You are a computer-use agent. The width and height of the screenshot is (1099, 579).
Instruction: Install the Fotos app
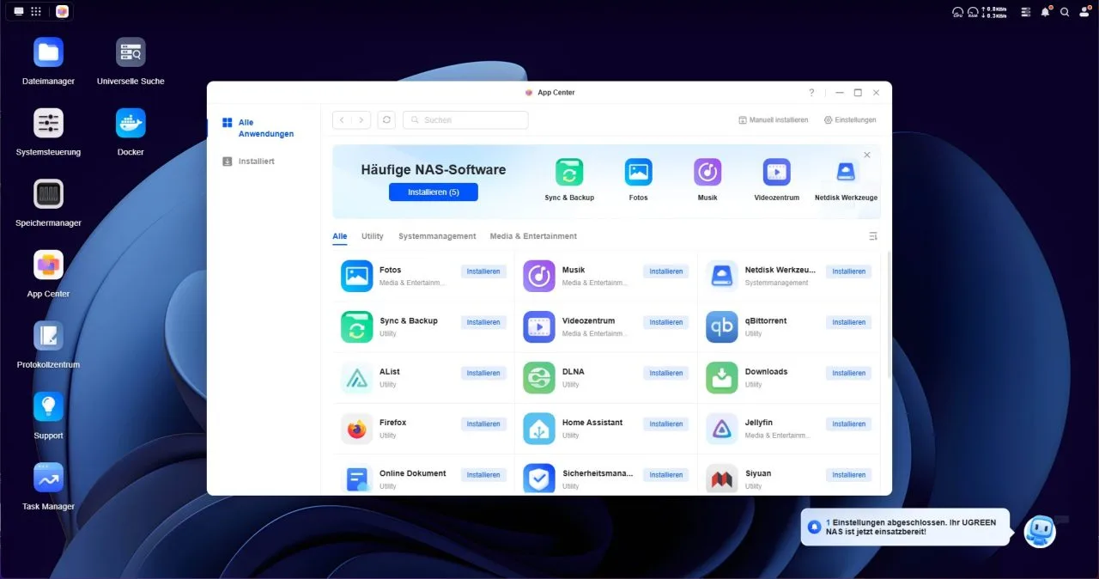pyautogui.click(x=483, y=271)
